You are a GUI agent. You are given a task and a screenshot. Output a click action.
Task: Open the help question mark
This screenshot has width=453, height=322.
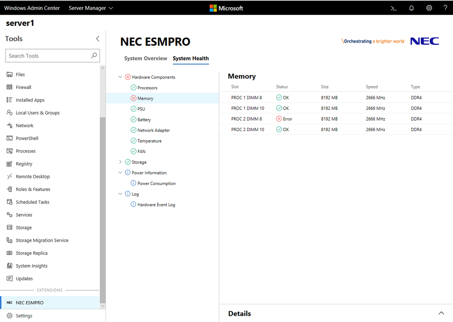445,8
